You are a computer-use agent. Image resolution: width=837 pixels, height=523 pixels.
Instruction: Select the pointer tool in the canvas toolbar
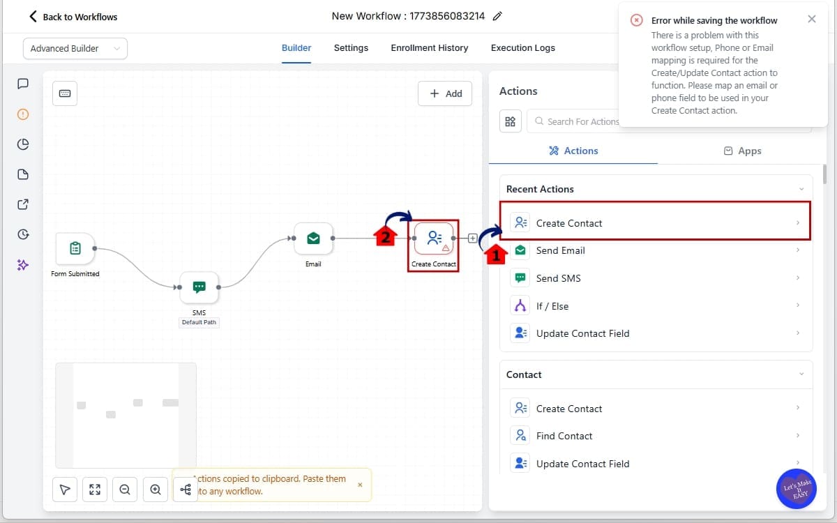(x=65, y=490)
